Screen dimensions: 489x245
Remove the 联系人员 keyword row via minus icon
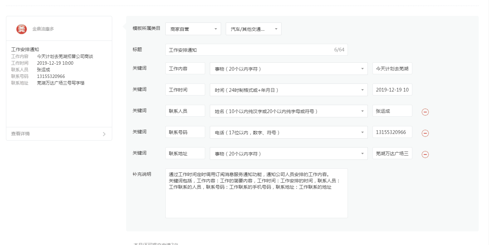click(x=425, y=112)
